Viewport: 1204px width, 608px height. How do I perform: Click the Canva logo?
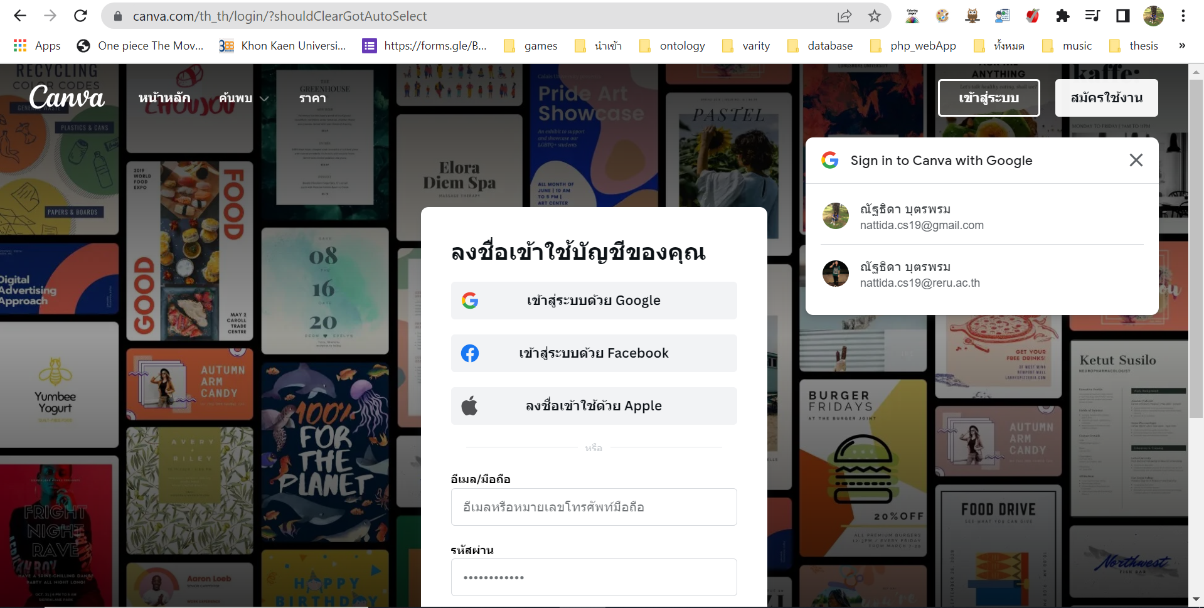pyautogui.click(x=67, y=97)
